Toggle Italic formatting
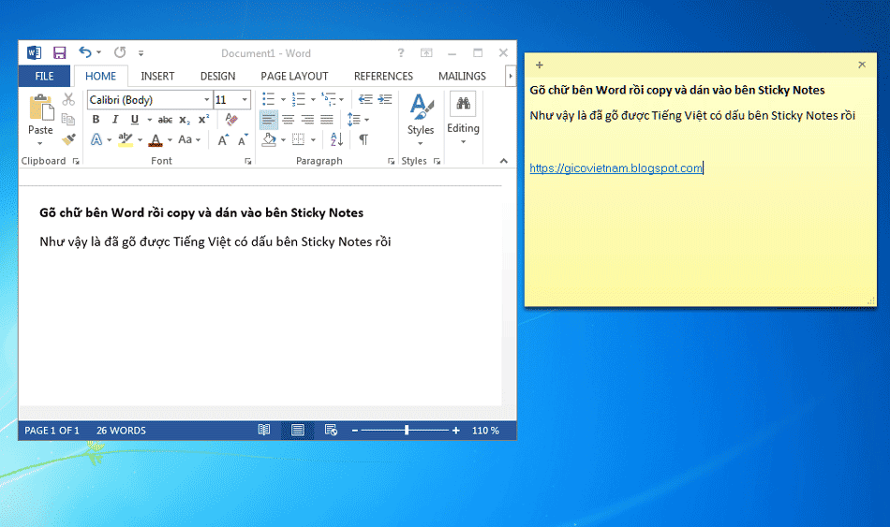This screenshot has height=527, width=890. (x=115, y=120)
